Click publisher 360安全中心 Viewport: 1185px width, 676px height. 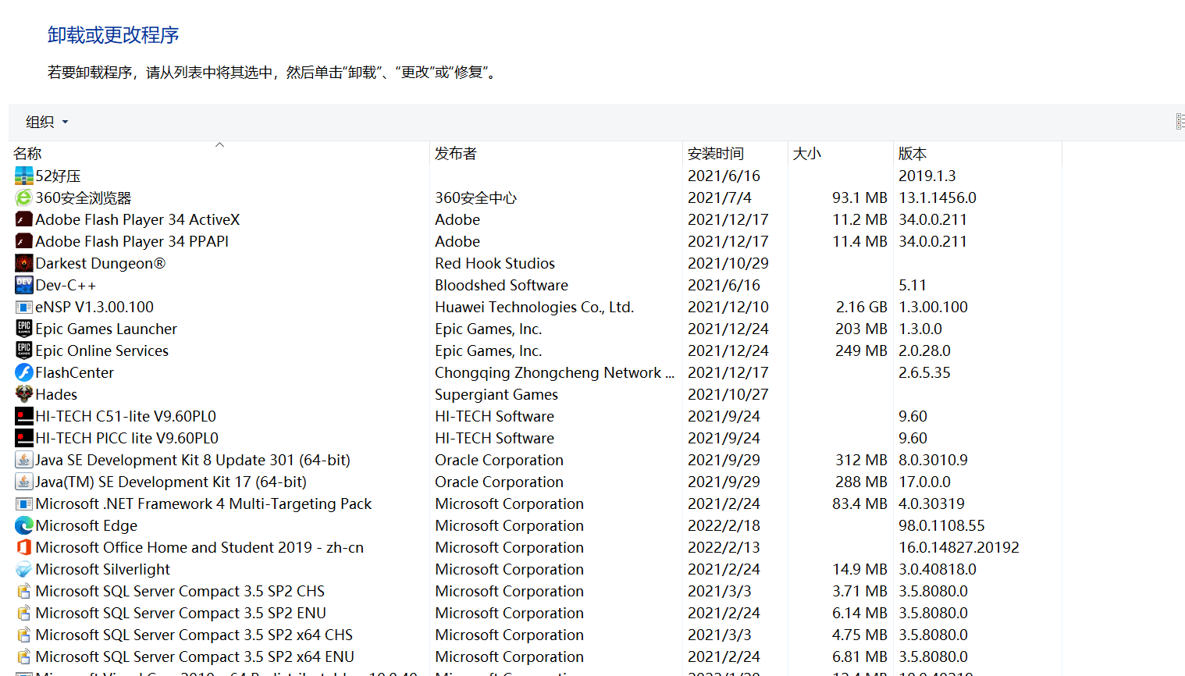(x=475, y=197)
